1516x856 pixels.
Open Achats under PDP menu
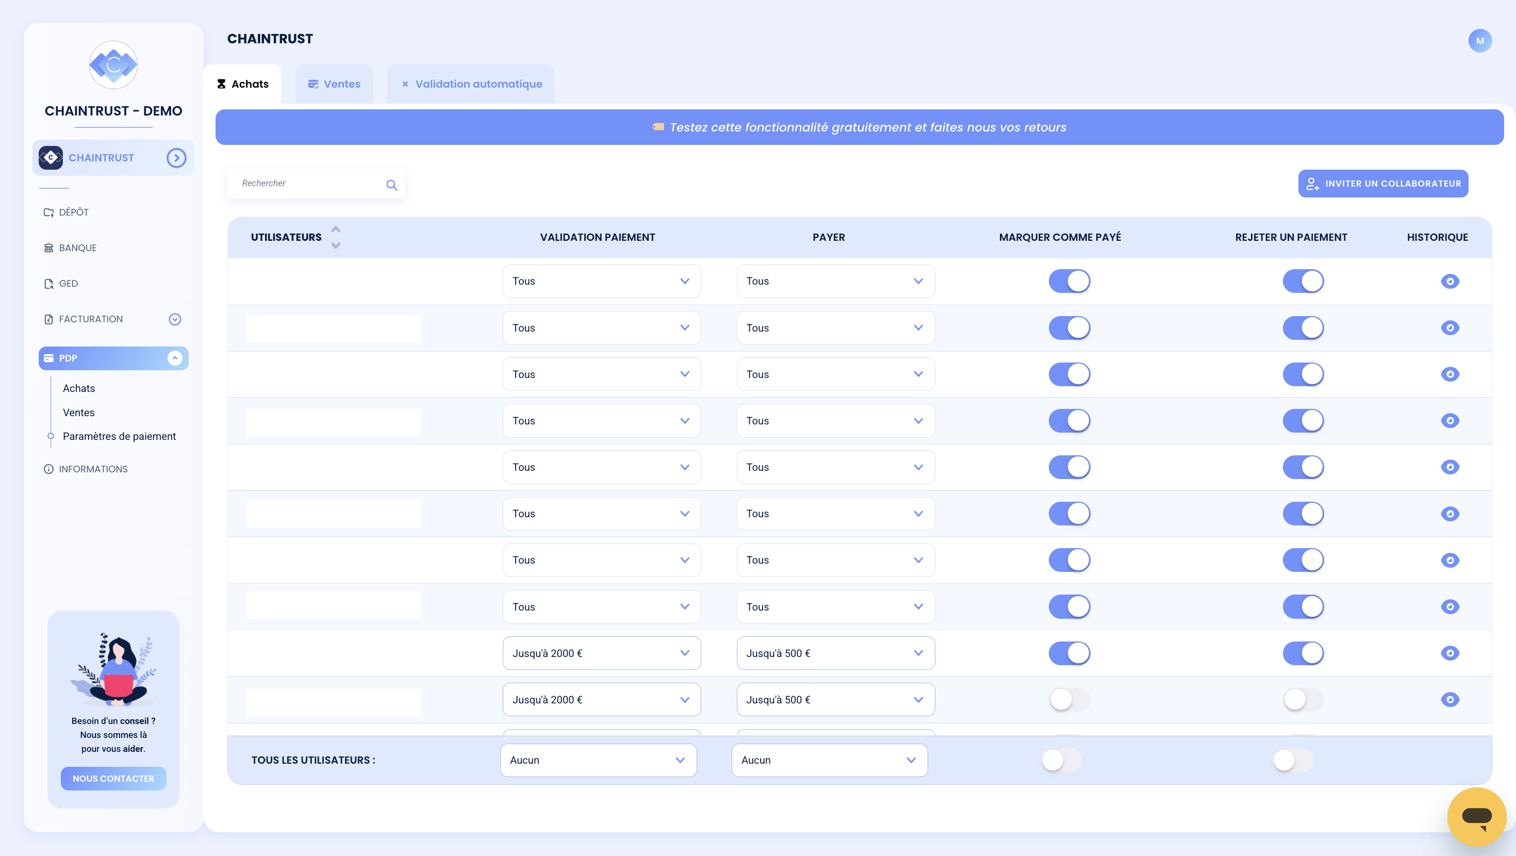tap(79, 389)
